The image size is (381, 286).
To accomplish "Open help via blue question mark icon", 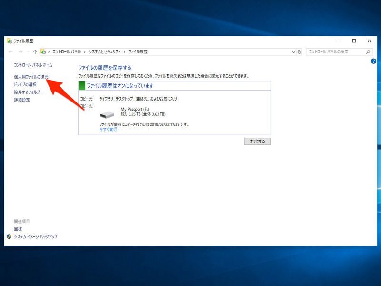I will pyautogui.click(x=373, y=61).
